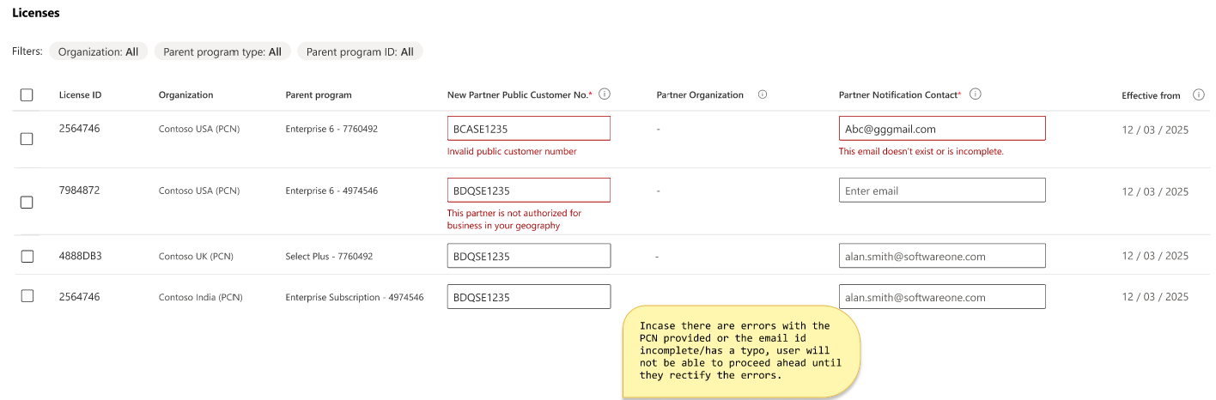Click the yellow sticky note annotation
This screenshot has width=1216, height=400.
(x=740, y=350)
